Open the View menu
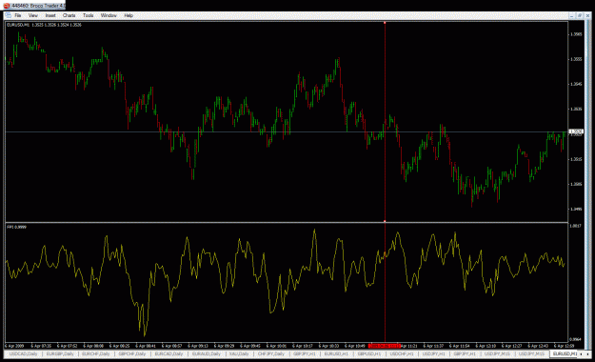 (x=33, y=15)
